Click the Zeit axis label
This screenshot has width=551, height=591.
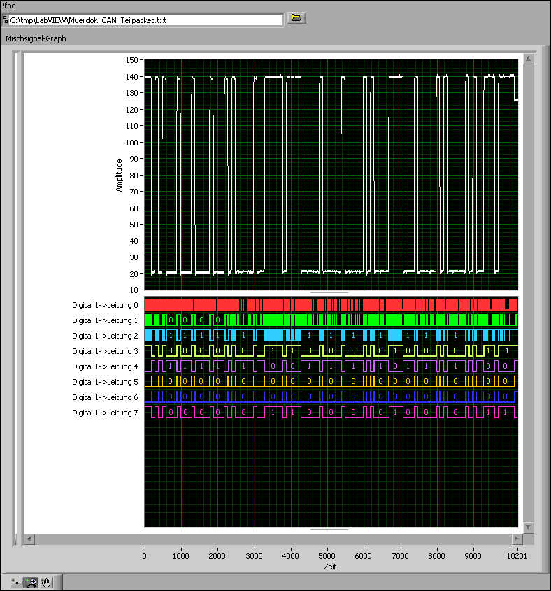tap(330, 567)
